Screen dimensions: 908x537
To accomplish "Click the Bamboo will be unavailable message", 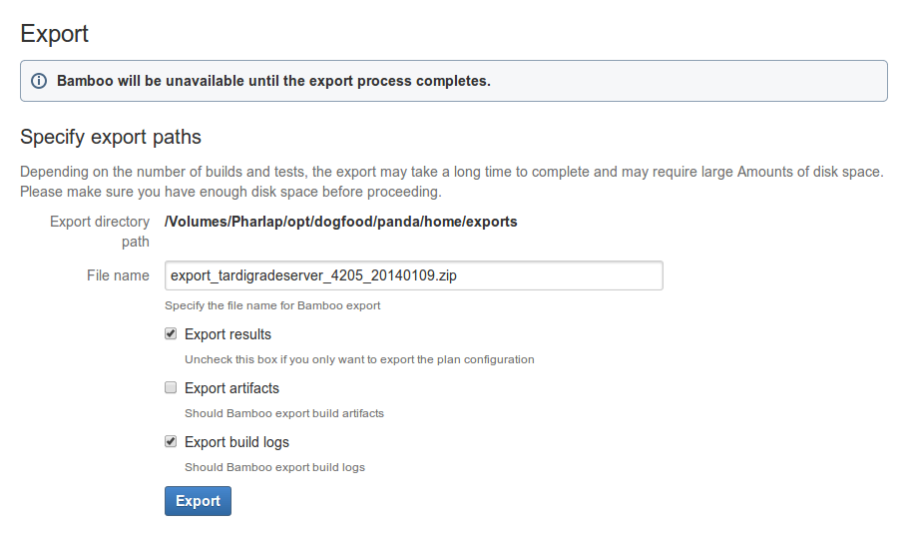I will pyautogui.click(x=274, y=81).
